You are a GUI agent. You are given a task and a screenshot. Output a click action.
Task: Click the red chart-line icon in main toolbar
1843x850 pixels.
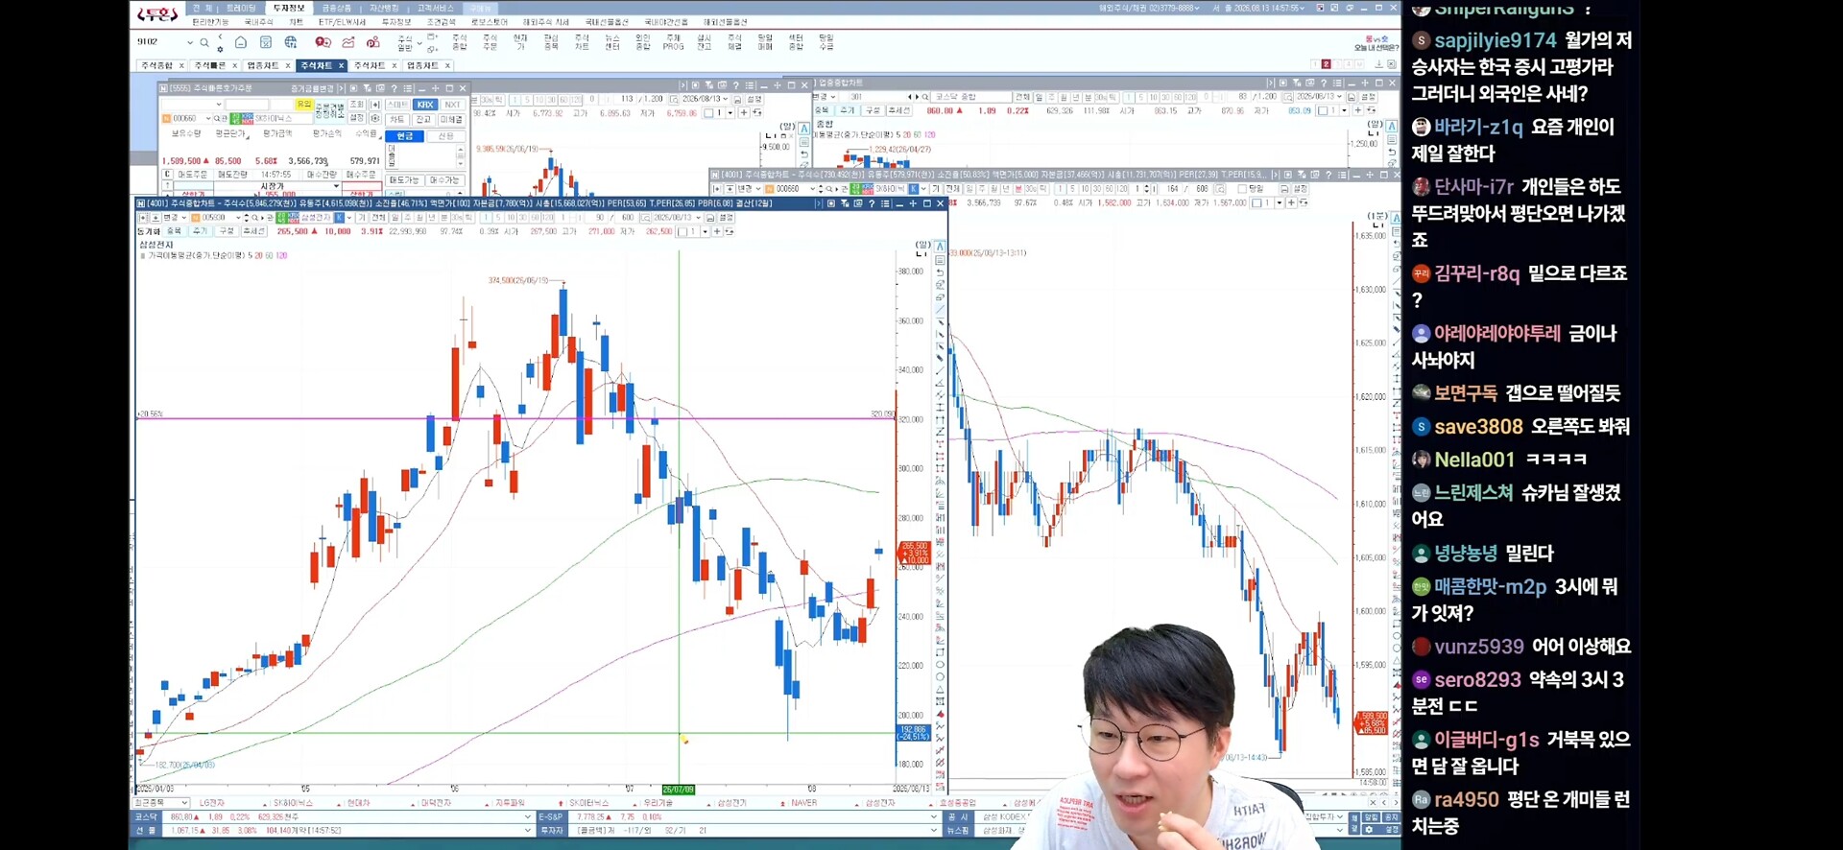pyautogui.click(x=347, y=42)
